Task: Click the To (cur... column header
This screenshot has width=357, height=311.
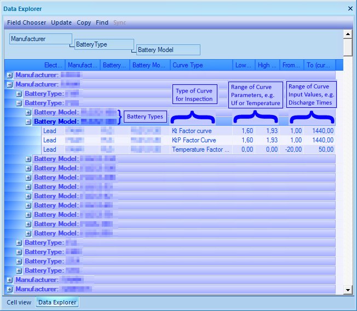Action: [320, 65]
